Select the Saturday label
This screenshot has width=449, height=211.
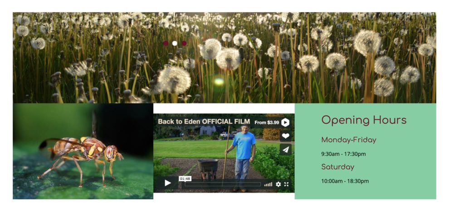(337, 167)
